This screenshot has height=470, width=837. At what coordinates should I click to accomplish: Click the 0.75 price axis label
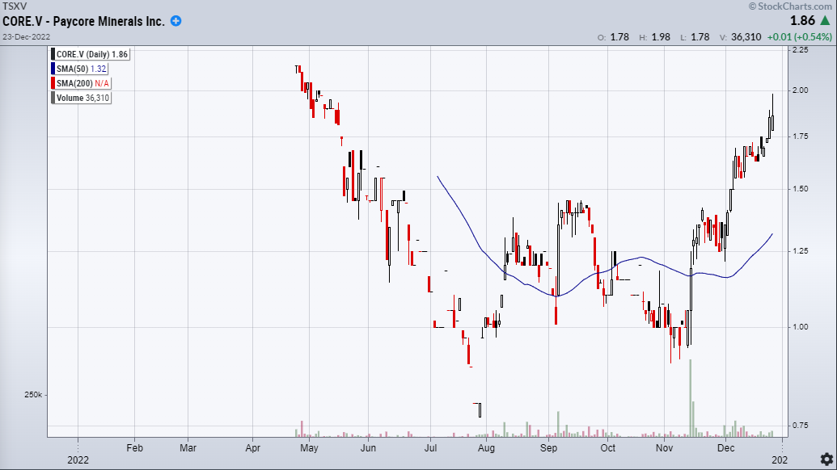pyautogui.click(x=800, y=426)
